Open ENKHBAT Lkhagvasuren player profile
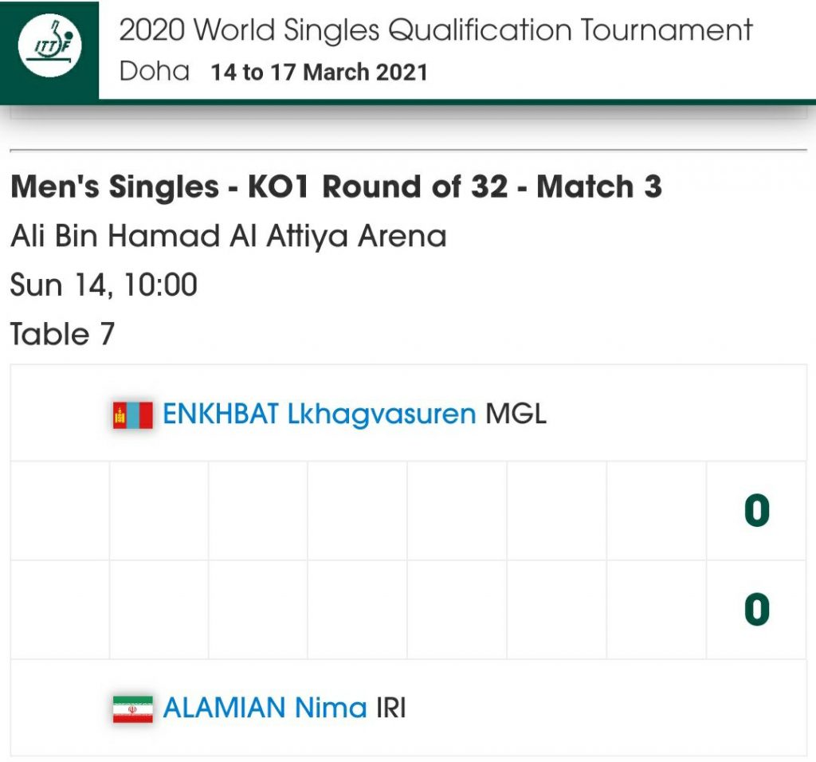Image resolution: width=816 pixels, height=762 pixels. pyautogui.click(x=319, y=414)
